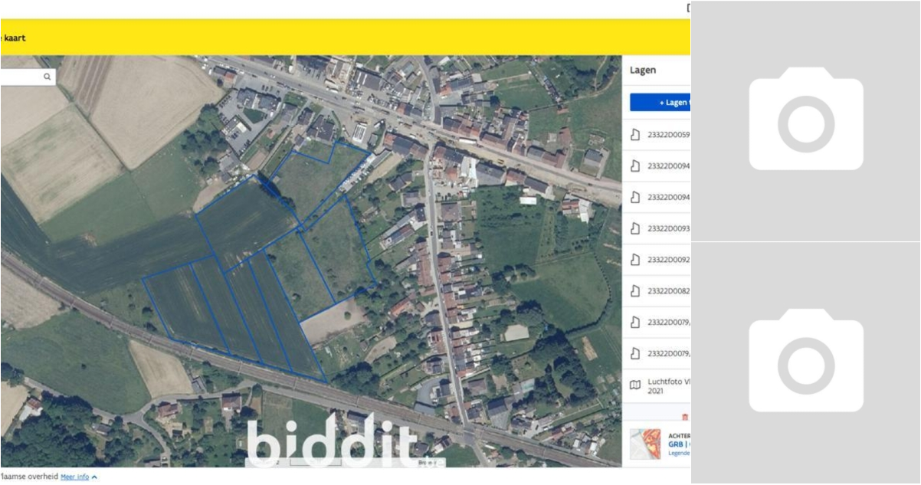Open the 'Meer info' link
The height and width of the screenshot is (485, 921).
coord(74,477)
